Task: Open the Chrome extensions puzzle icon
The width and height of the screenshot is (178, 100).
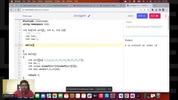Action: pos(153,10)
